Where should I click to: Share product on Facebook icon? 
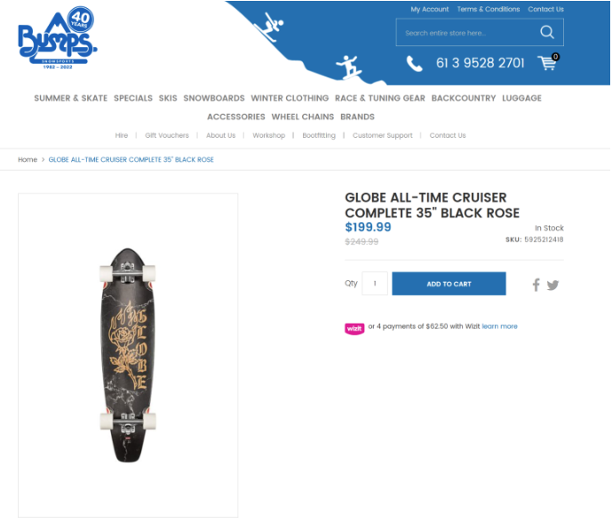tap(536, 285)
